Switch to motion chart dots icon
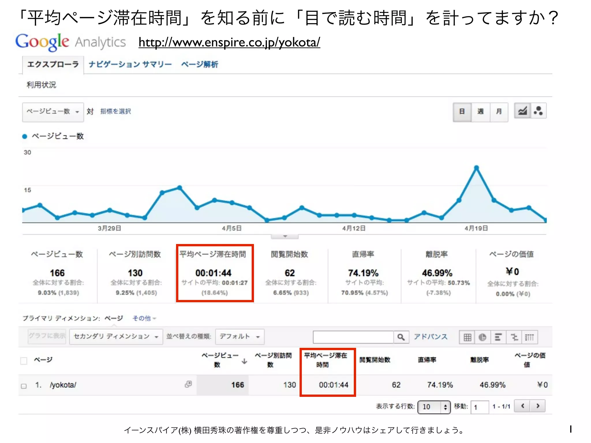The width and height of the screenshot is (591, 443). tap(538, 111)
